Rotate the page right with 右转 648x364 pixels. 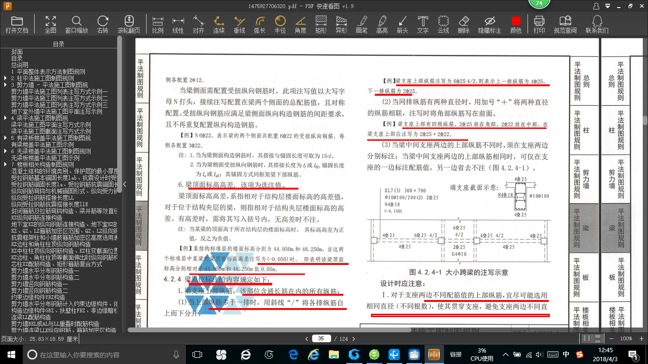(x=102, y=24)
